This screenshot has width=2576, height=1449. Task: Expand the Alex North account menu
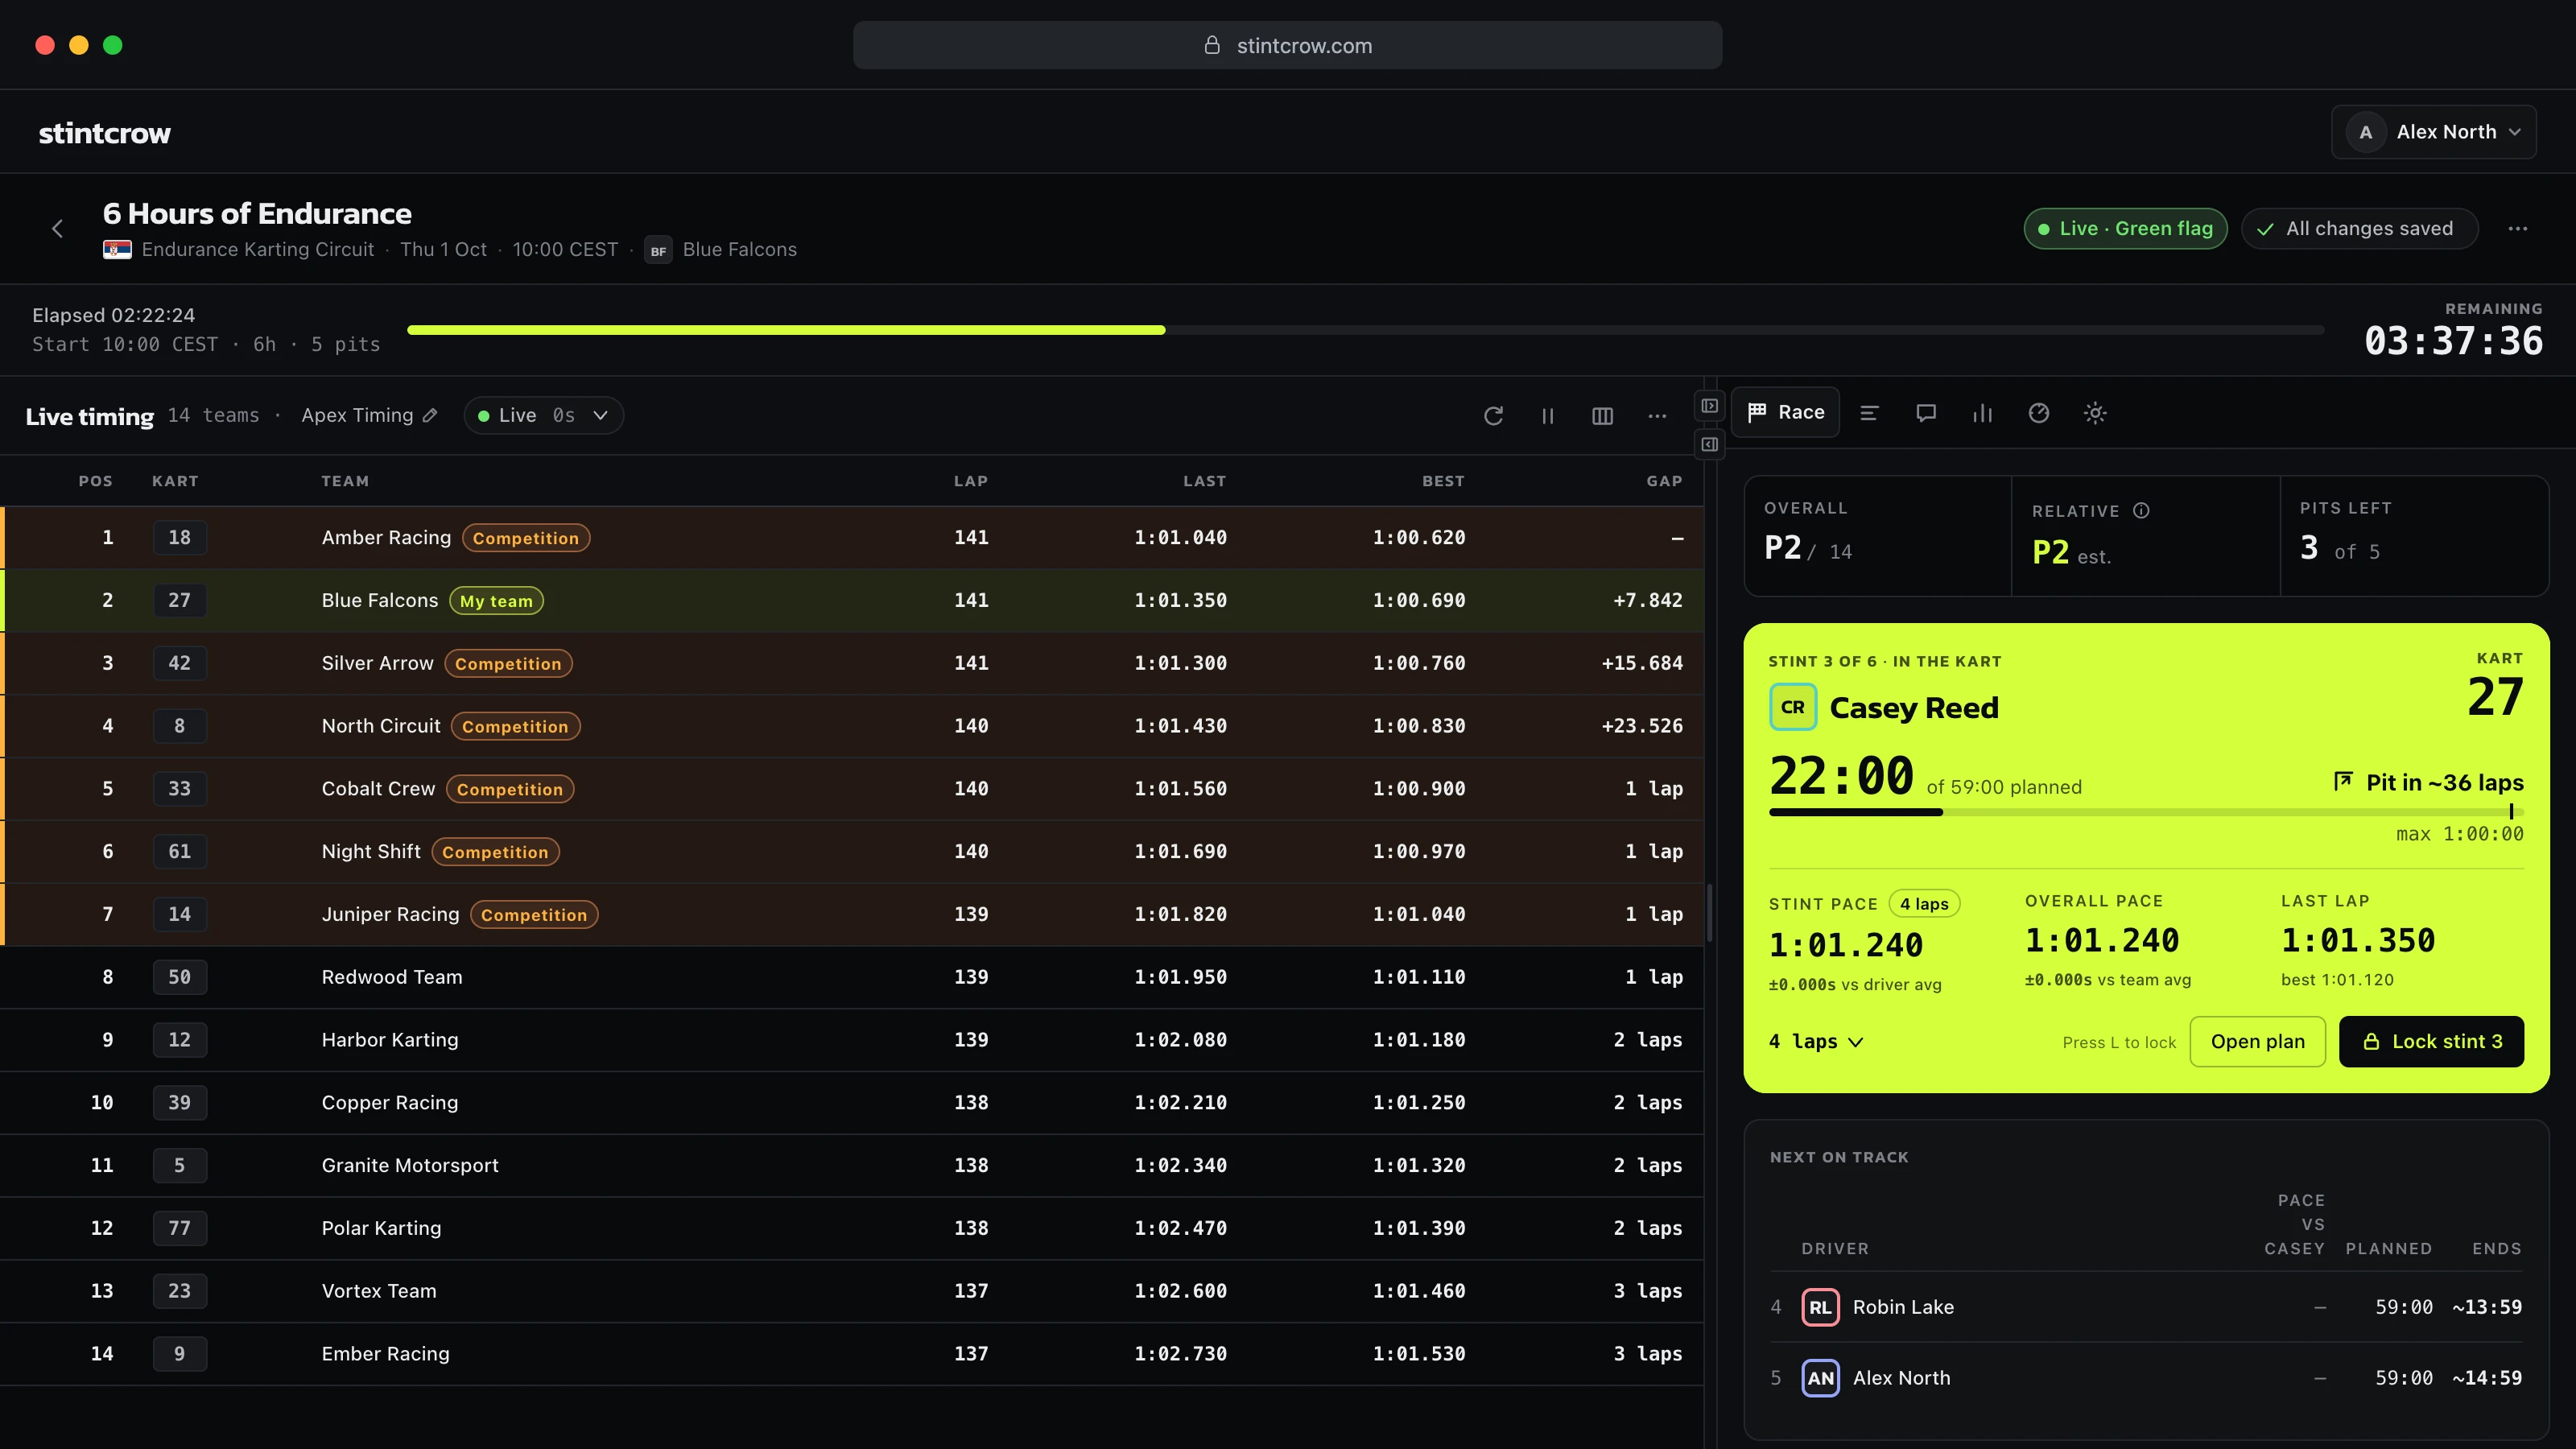click(2433, 132)
